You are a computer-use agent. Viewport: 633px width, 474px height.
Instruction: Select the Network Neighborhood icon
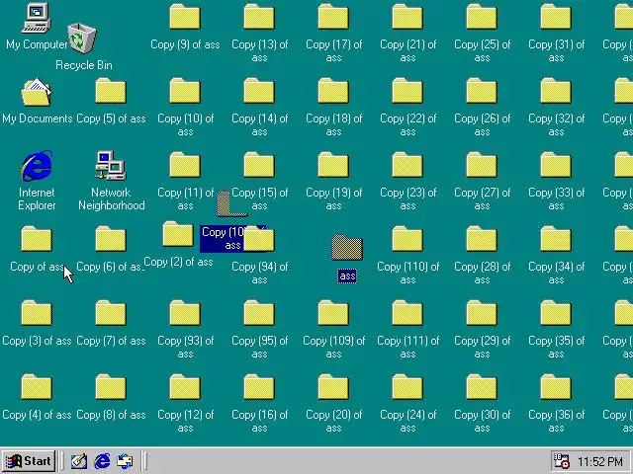coord(111,166)
